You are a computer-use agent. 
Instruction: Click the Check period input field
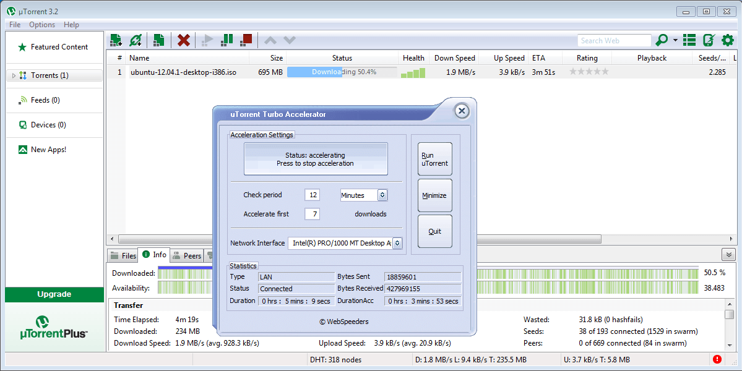click(x=312, y=195)
